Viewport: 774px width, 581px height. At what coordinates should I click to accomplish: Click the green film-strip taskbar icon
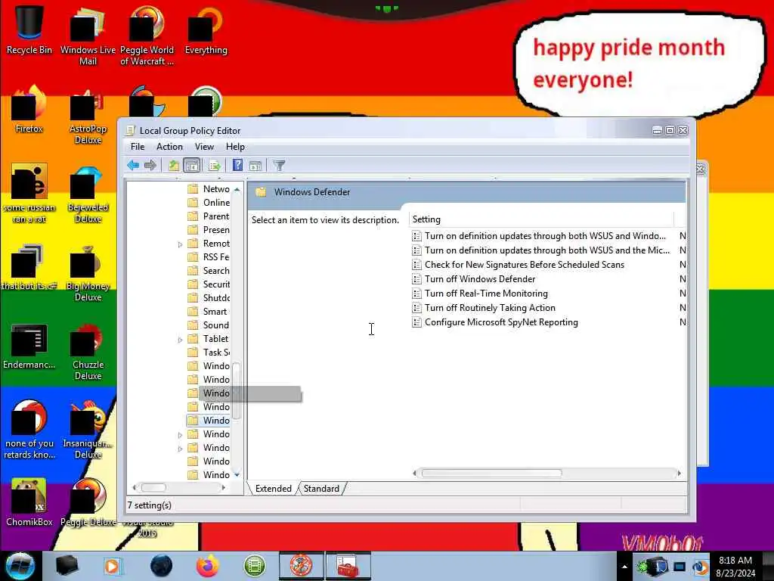coord(255,566)
